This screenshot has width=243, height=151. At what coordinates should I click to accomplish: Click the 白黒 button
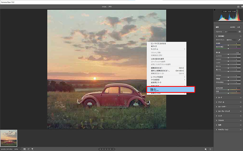(239, 27)
